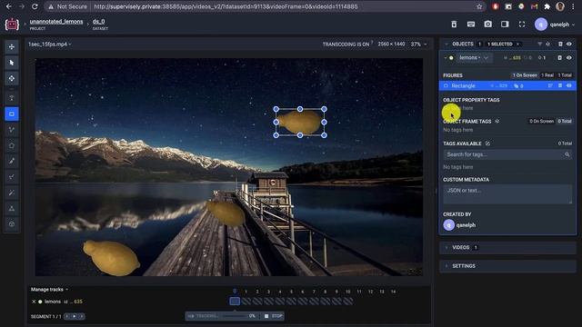Show '1 Real' figures tab

tap(547, 75)
